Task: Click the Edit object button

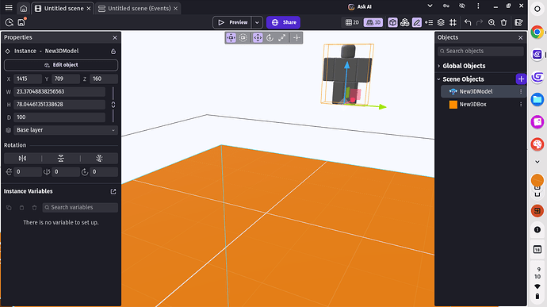Action: (61, 65)
